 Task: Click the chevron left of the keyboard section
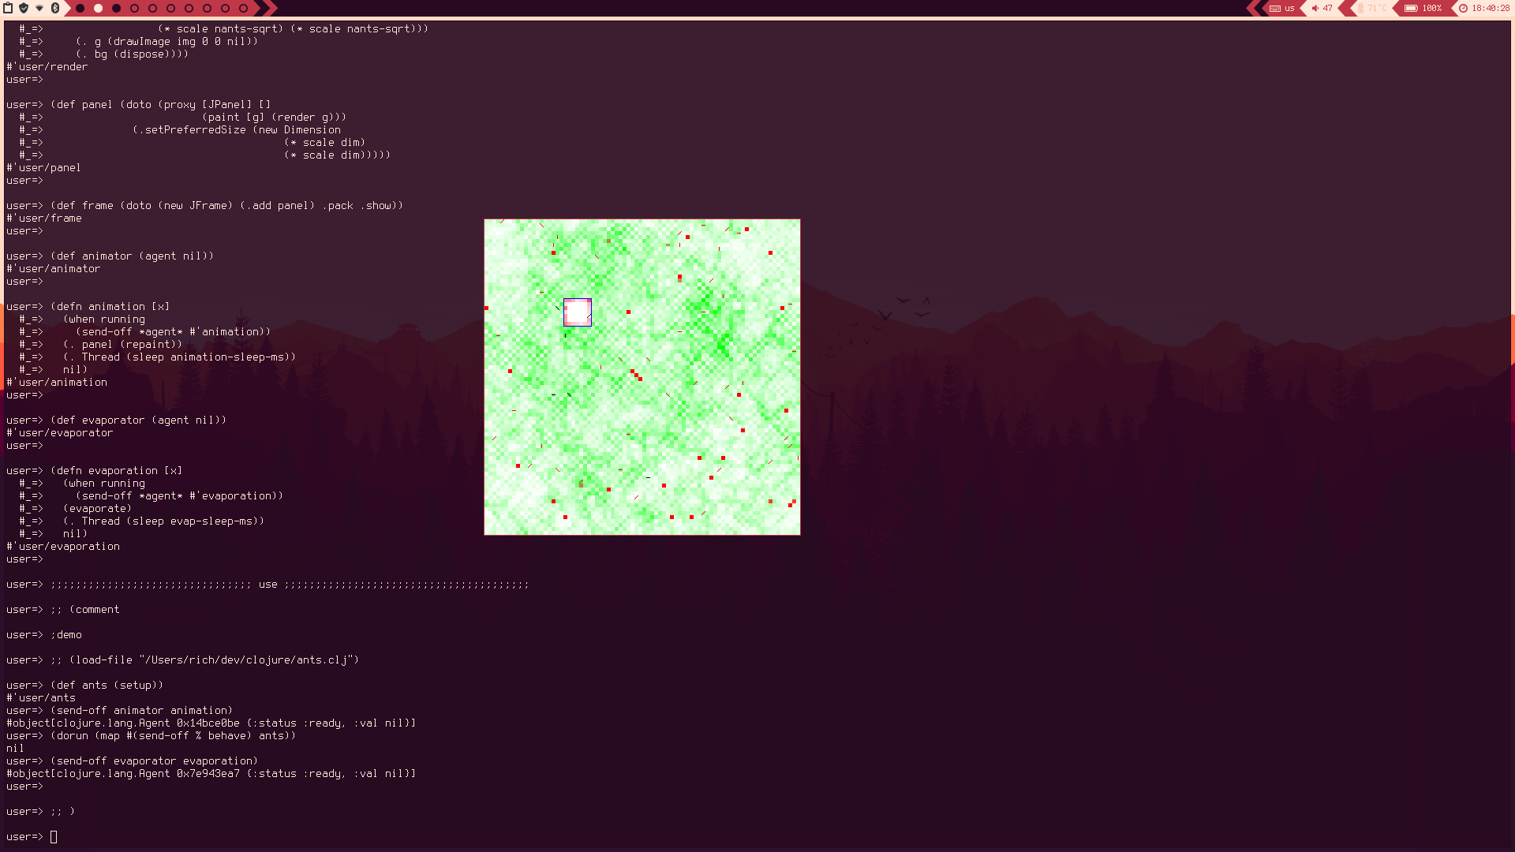[x=1260, y=8]
